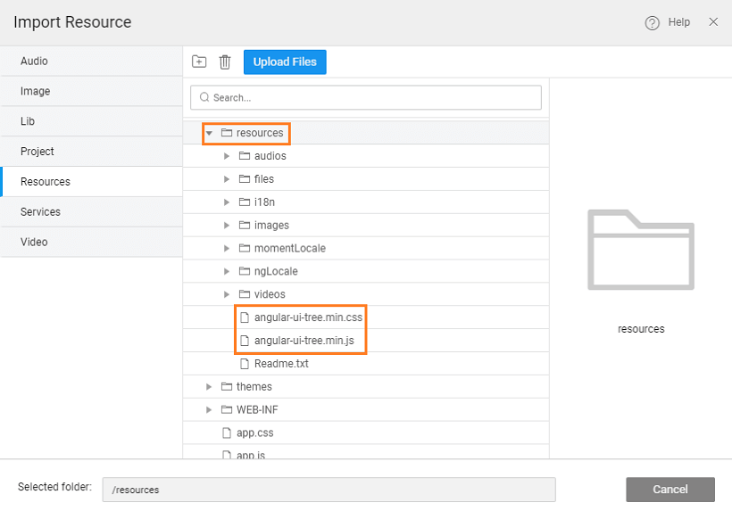Collapse the resources folder
Image resolution: width=732 pixels, height=519 pixels.
[x=209, y=133]
